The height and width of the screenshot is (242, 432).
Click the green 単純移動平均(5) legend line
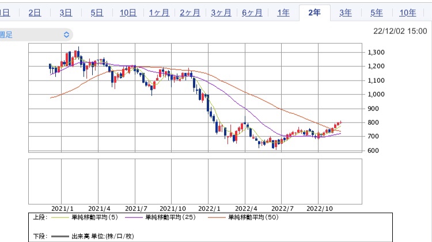point(60,218)
